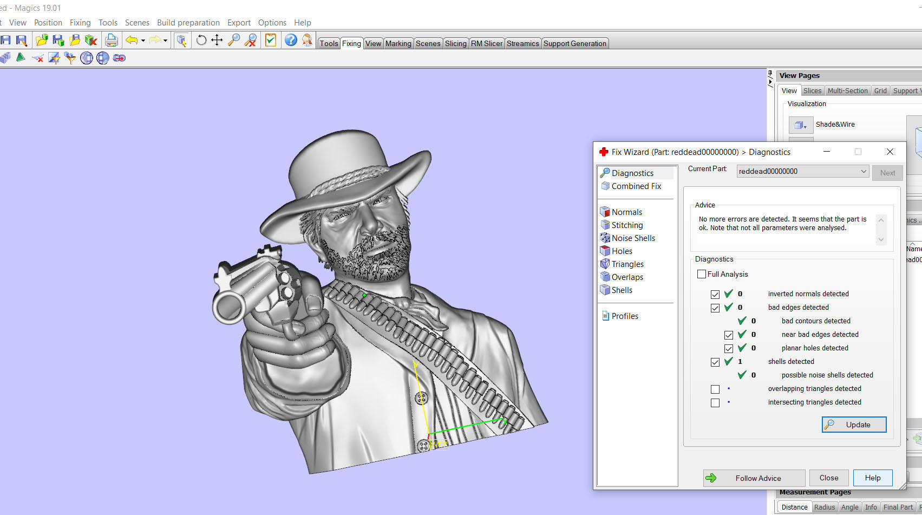The image size is (922, 515).
Task: Click the Unzoom magnifier with red X
Action: coord(250,40)
